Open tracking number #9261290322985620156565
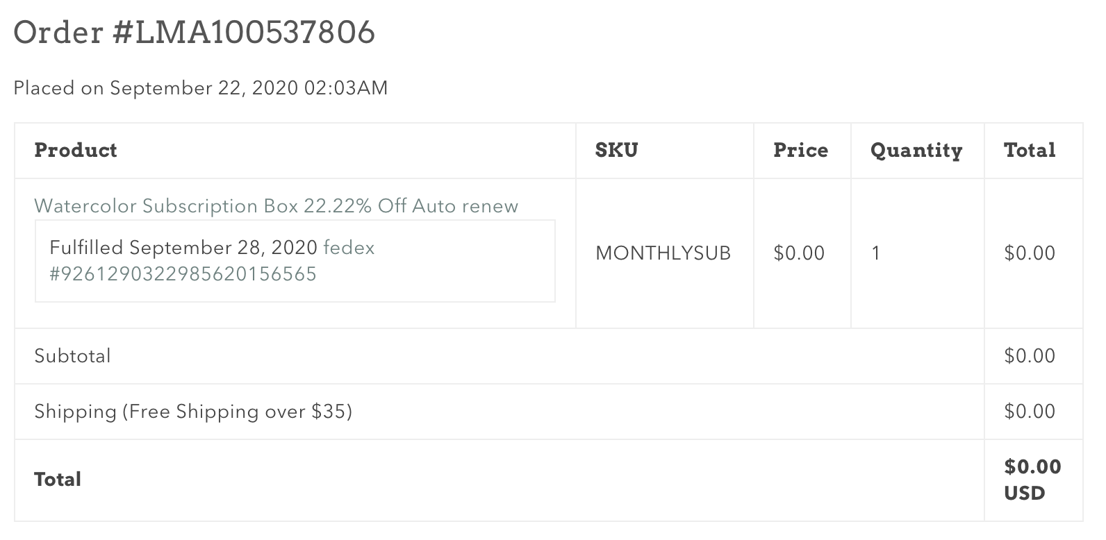The width and height of the screenshot is (1106, 540). [183, 274]
